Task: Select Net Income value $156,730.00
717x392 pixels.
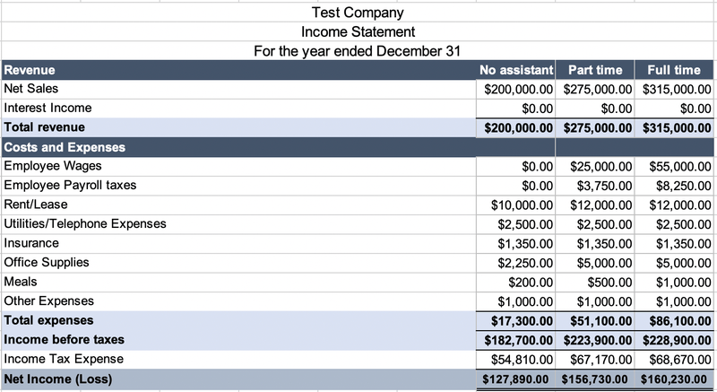Action: [595, 379]
